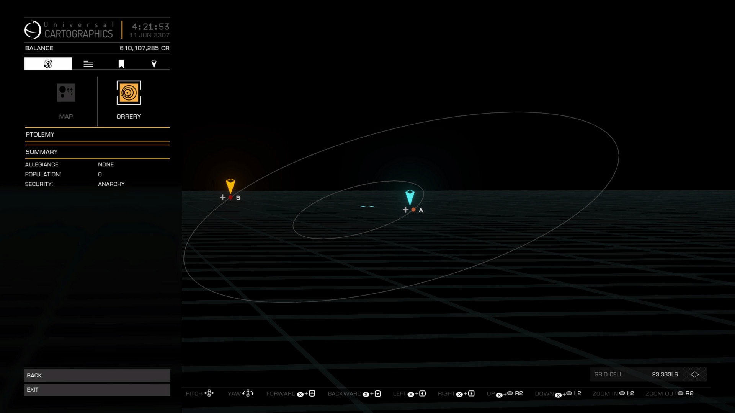Click the UP R2 control hint
The height and width of the screenshot is (413, 735).
coord(505,393)
